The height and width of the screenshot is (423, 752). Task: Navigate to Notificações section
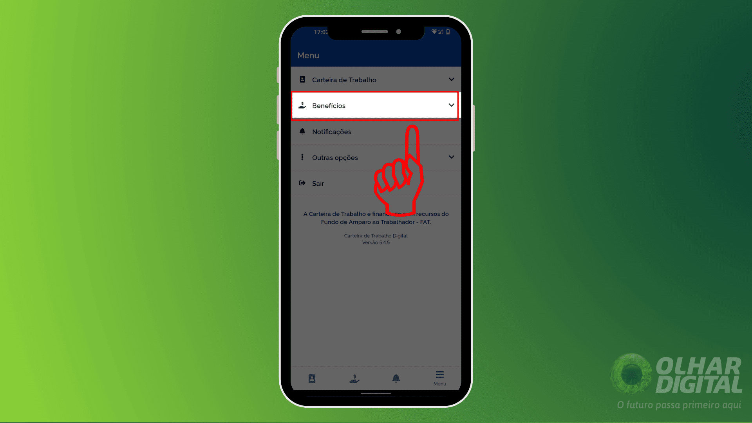[x=332, y=132]
